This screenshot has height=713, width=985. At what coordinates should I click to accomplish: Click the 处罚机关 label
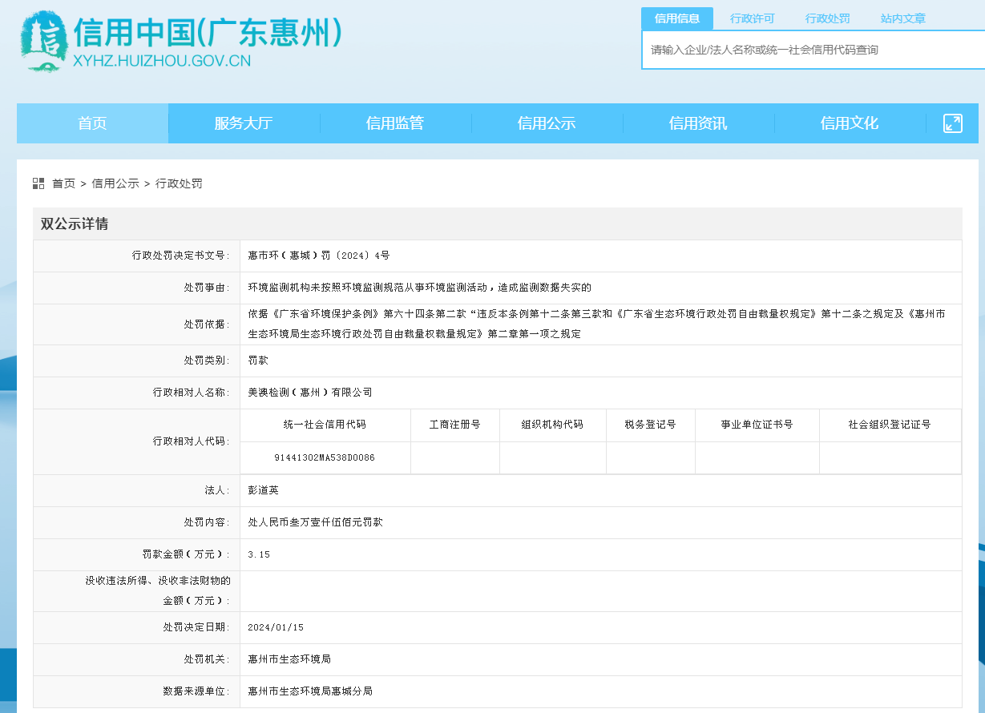coord(207,659)
